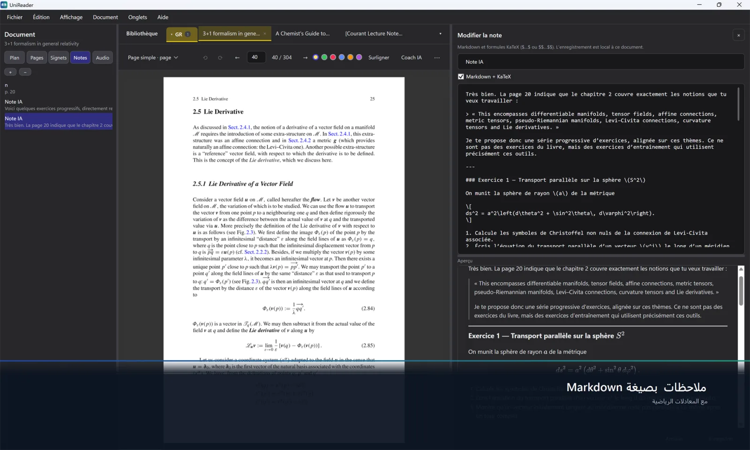Add a new note with plus button
This screenshot has width=750, height=450.
(10, 72)
